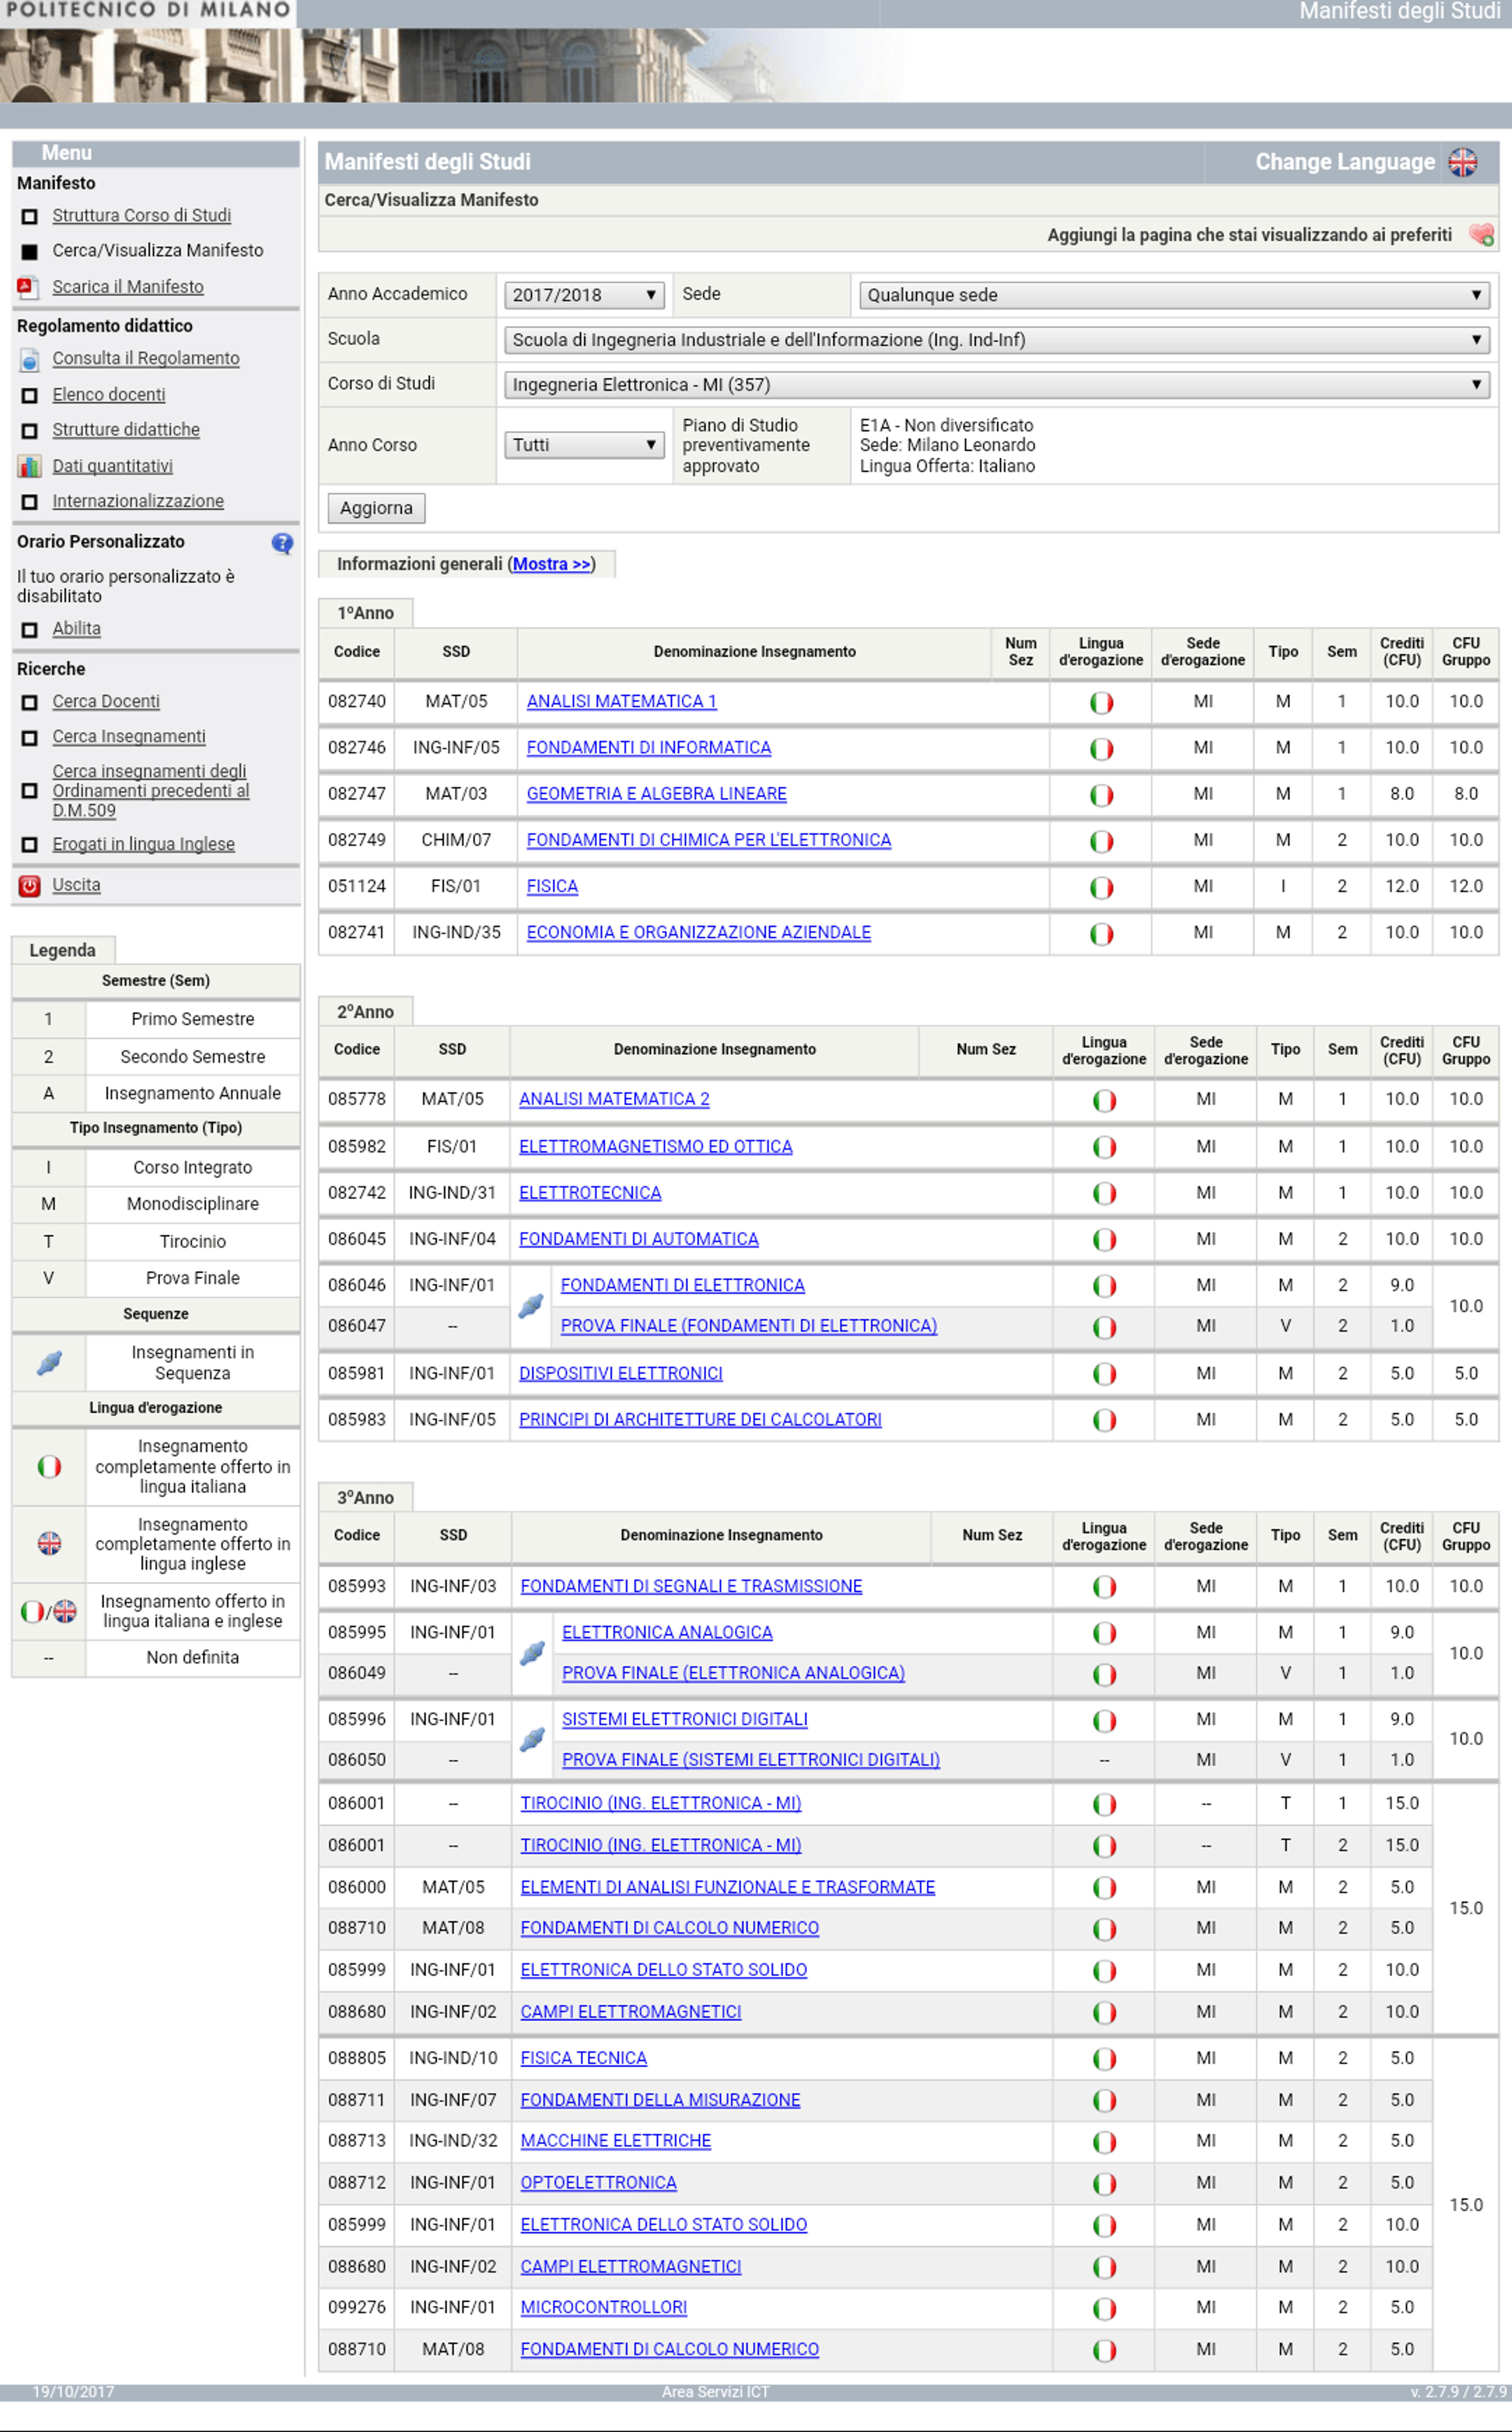Open Cerca insegnamenti degli Ordinamenti precedenti link
The width and height of the screenshot is (1512, 2432).
tap(150, 791)
